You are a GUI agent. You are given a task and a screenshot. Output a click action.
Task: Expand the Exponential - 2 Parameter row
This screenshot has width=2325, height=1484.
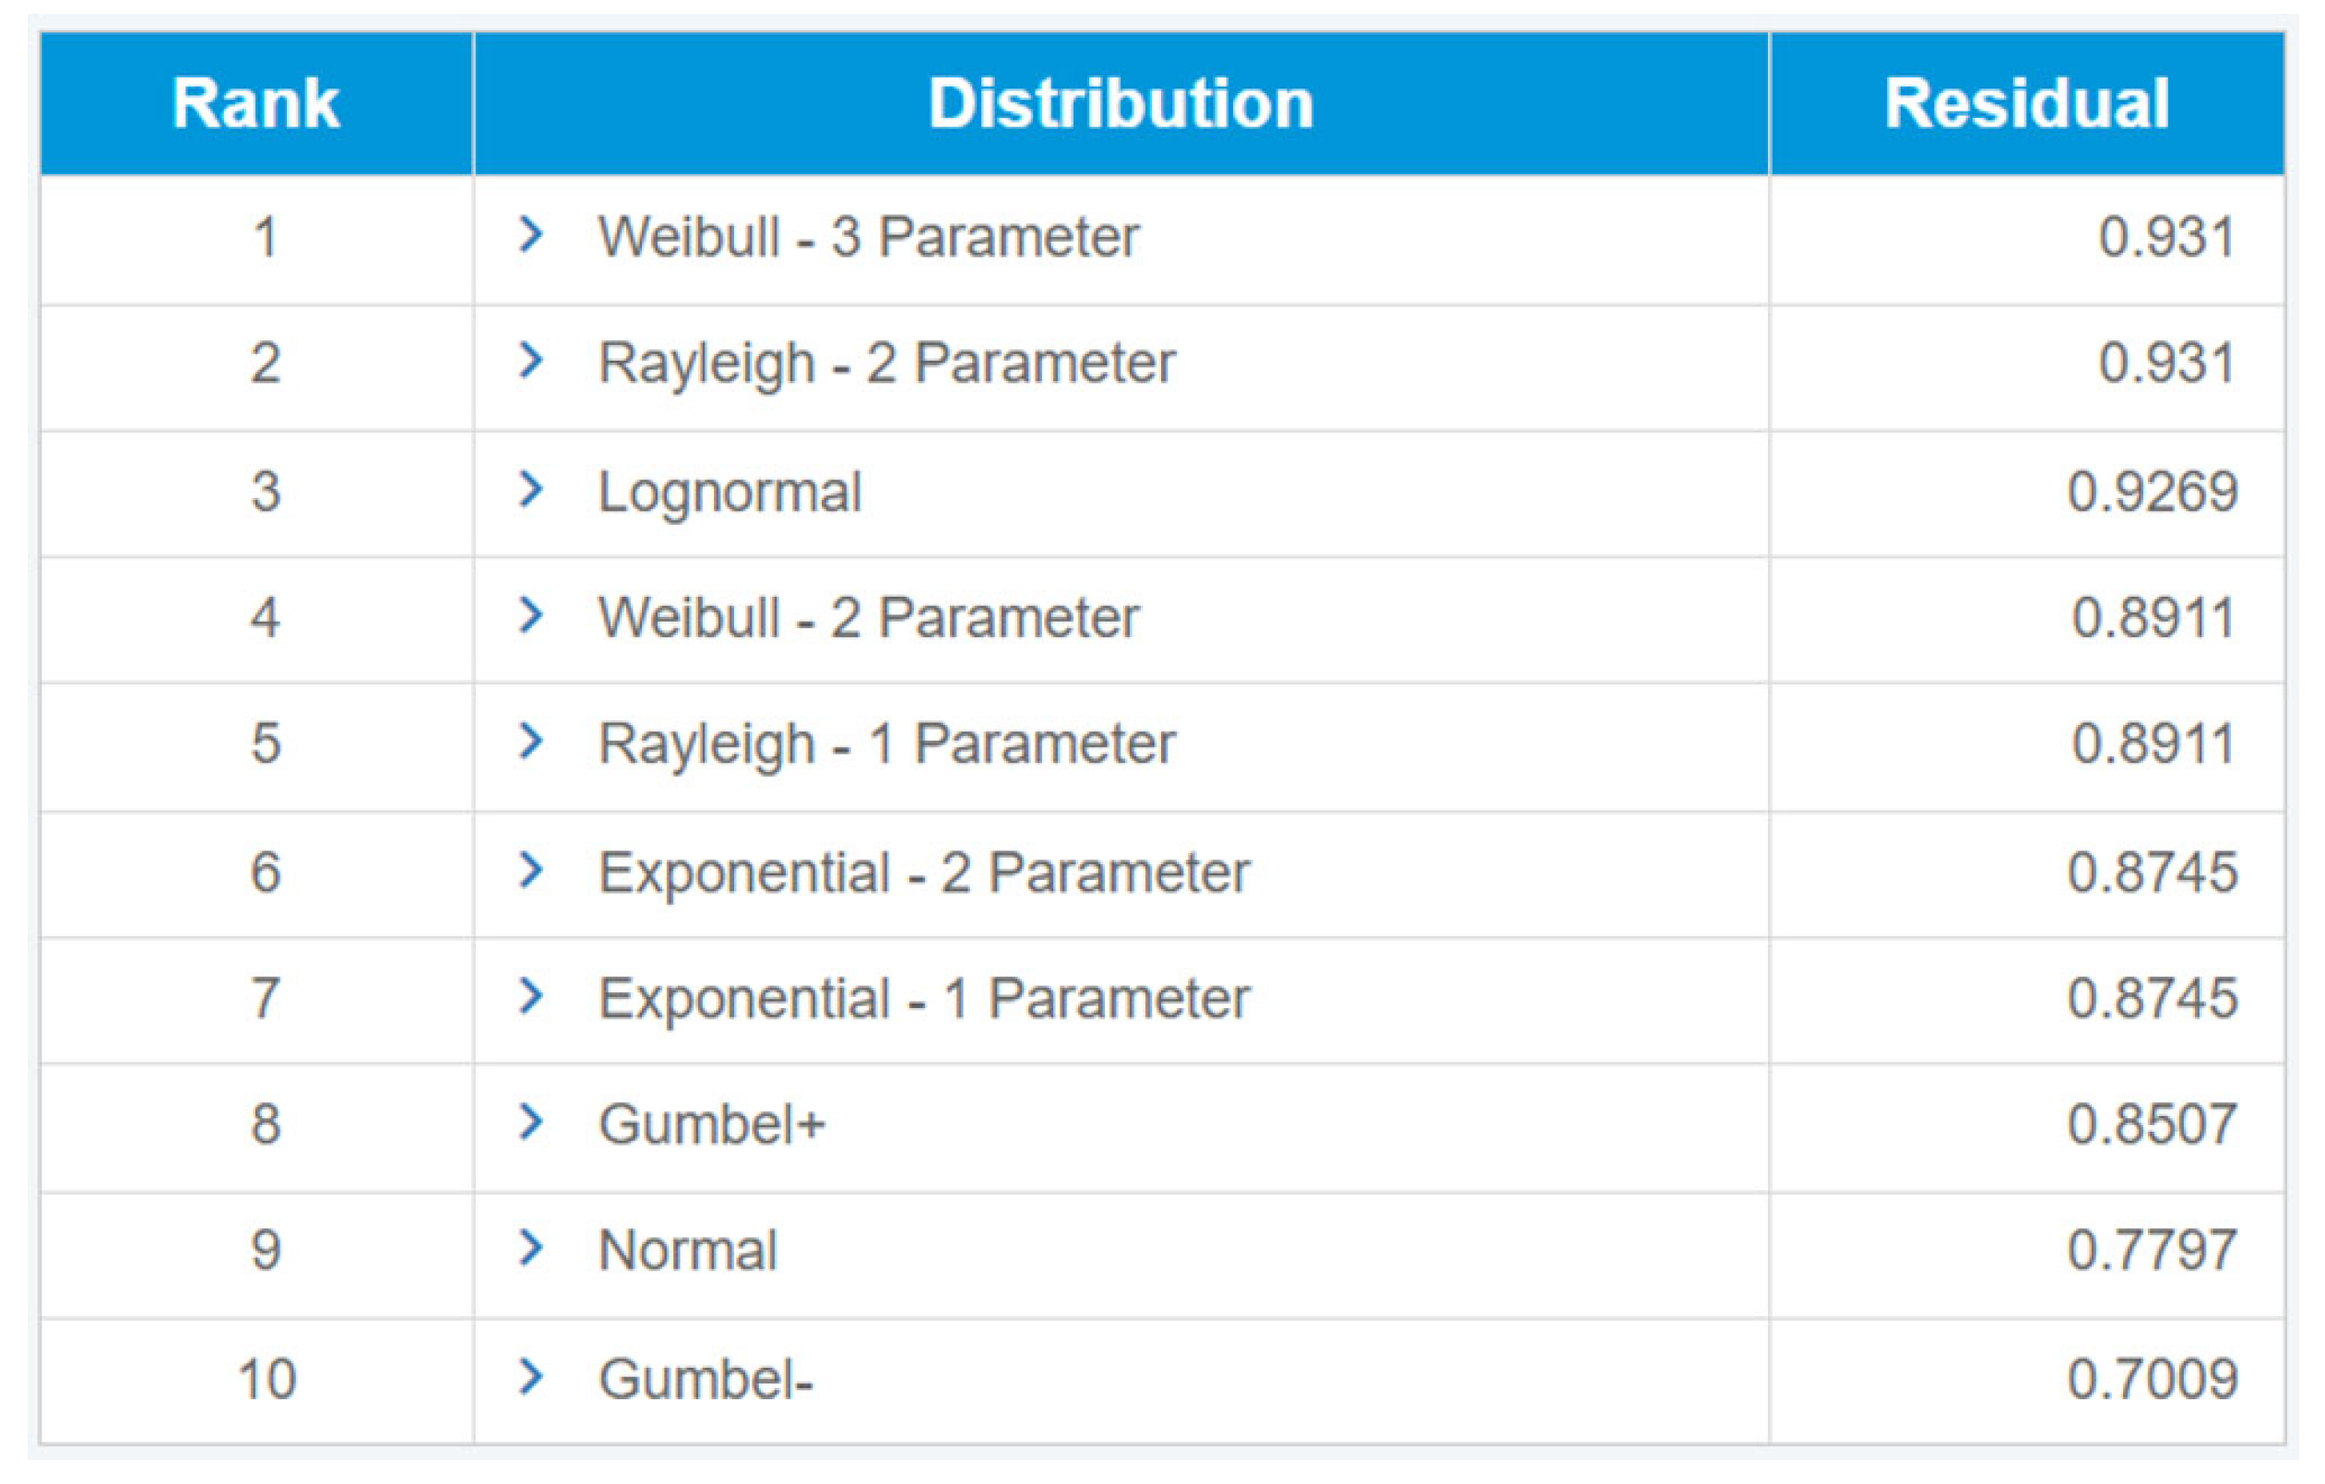[x=530, y=871]
